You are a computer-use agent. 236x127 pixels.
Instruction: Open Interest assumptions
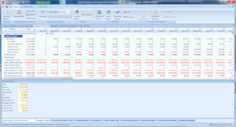pyautogui.click(x=31, y=11)
